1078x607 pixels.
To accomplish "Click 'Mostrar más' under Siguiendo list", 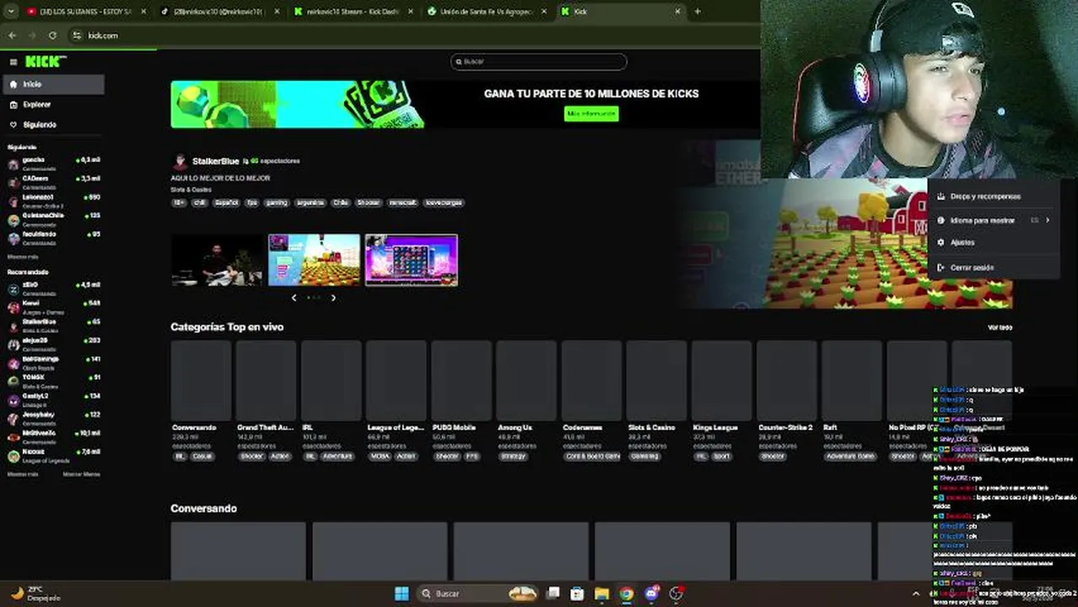I will (x=23, y=256).
